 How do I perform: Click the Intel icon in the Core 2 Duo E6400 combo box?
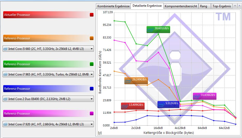pyautogui.click(x=5, y=99)
